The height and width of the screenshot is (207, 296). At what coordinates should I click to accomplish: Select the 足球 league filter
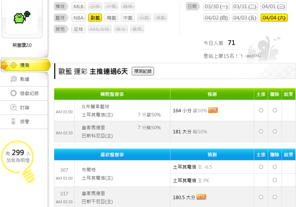pyautogui.click(x=78, y=29)
